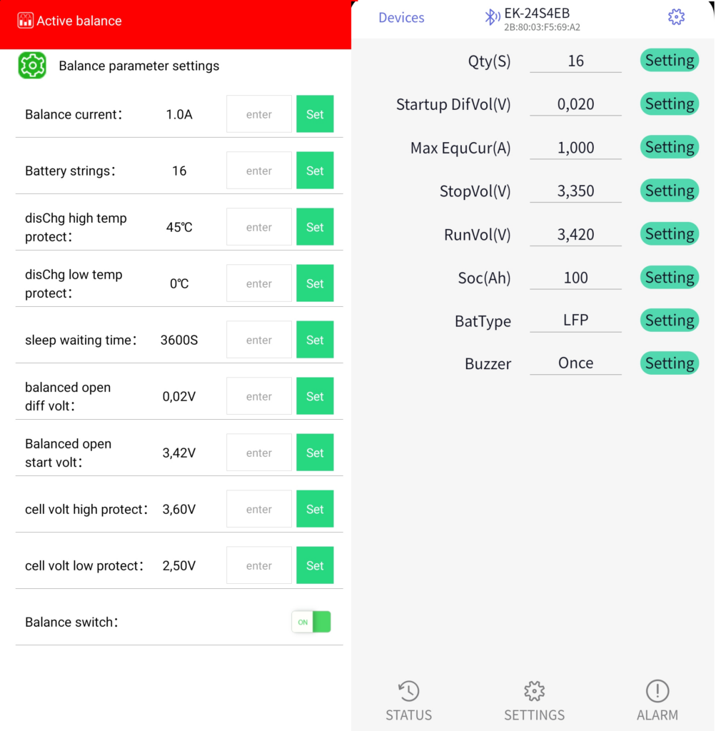The height and width of the screenshot is (731, 716).
Task: Tap the SETTINGS gear icon in bottom bar
Action: click(x=534, y=691)
